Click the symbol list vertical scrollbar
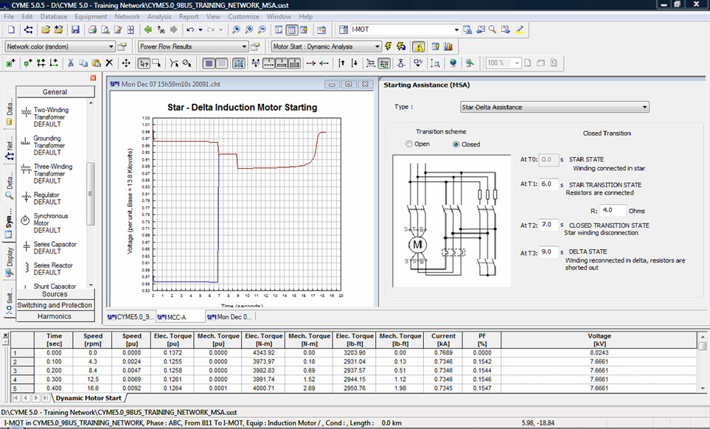This screenshot has width=710, height=429. 91,193
